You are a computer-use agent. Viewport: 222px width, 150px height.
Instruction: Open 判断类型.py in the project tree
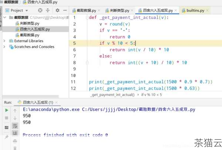coord(27,23)
